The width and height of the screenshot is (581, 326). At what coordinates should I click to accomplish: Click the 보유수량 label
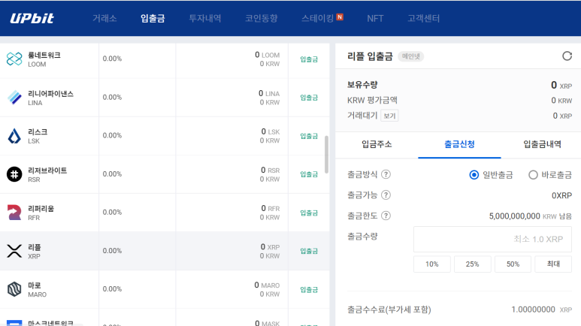362,84
